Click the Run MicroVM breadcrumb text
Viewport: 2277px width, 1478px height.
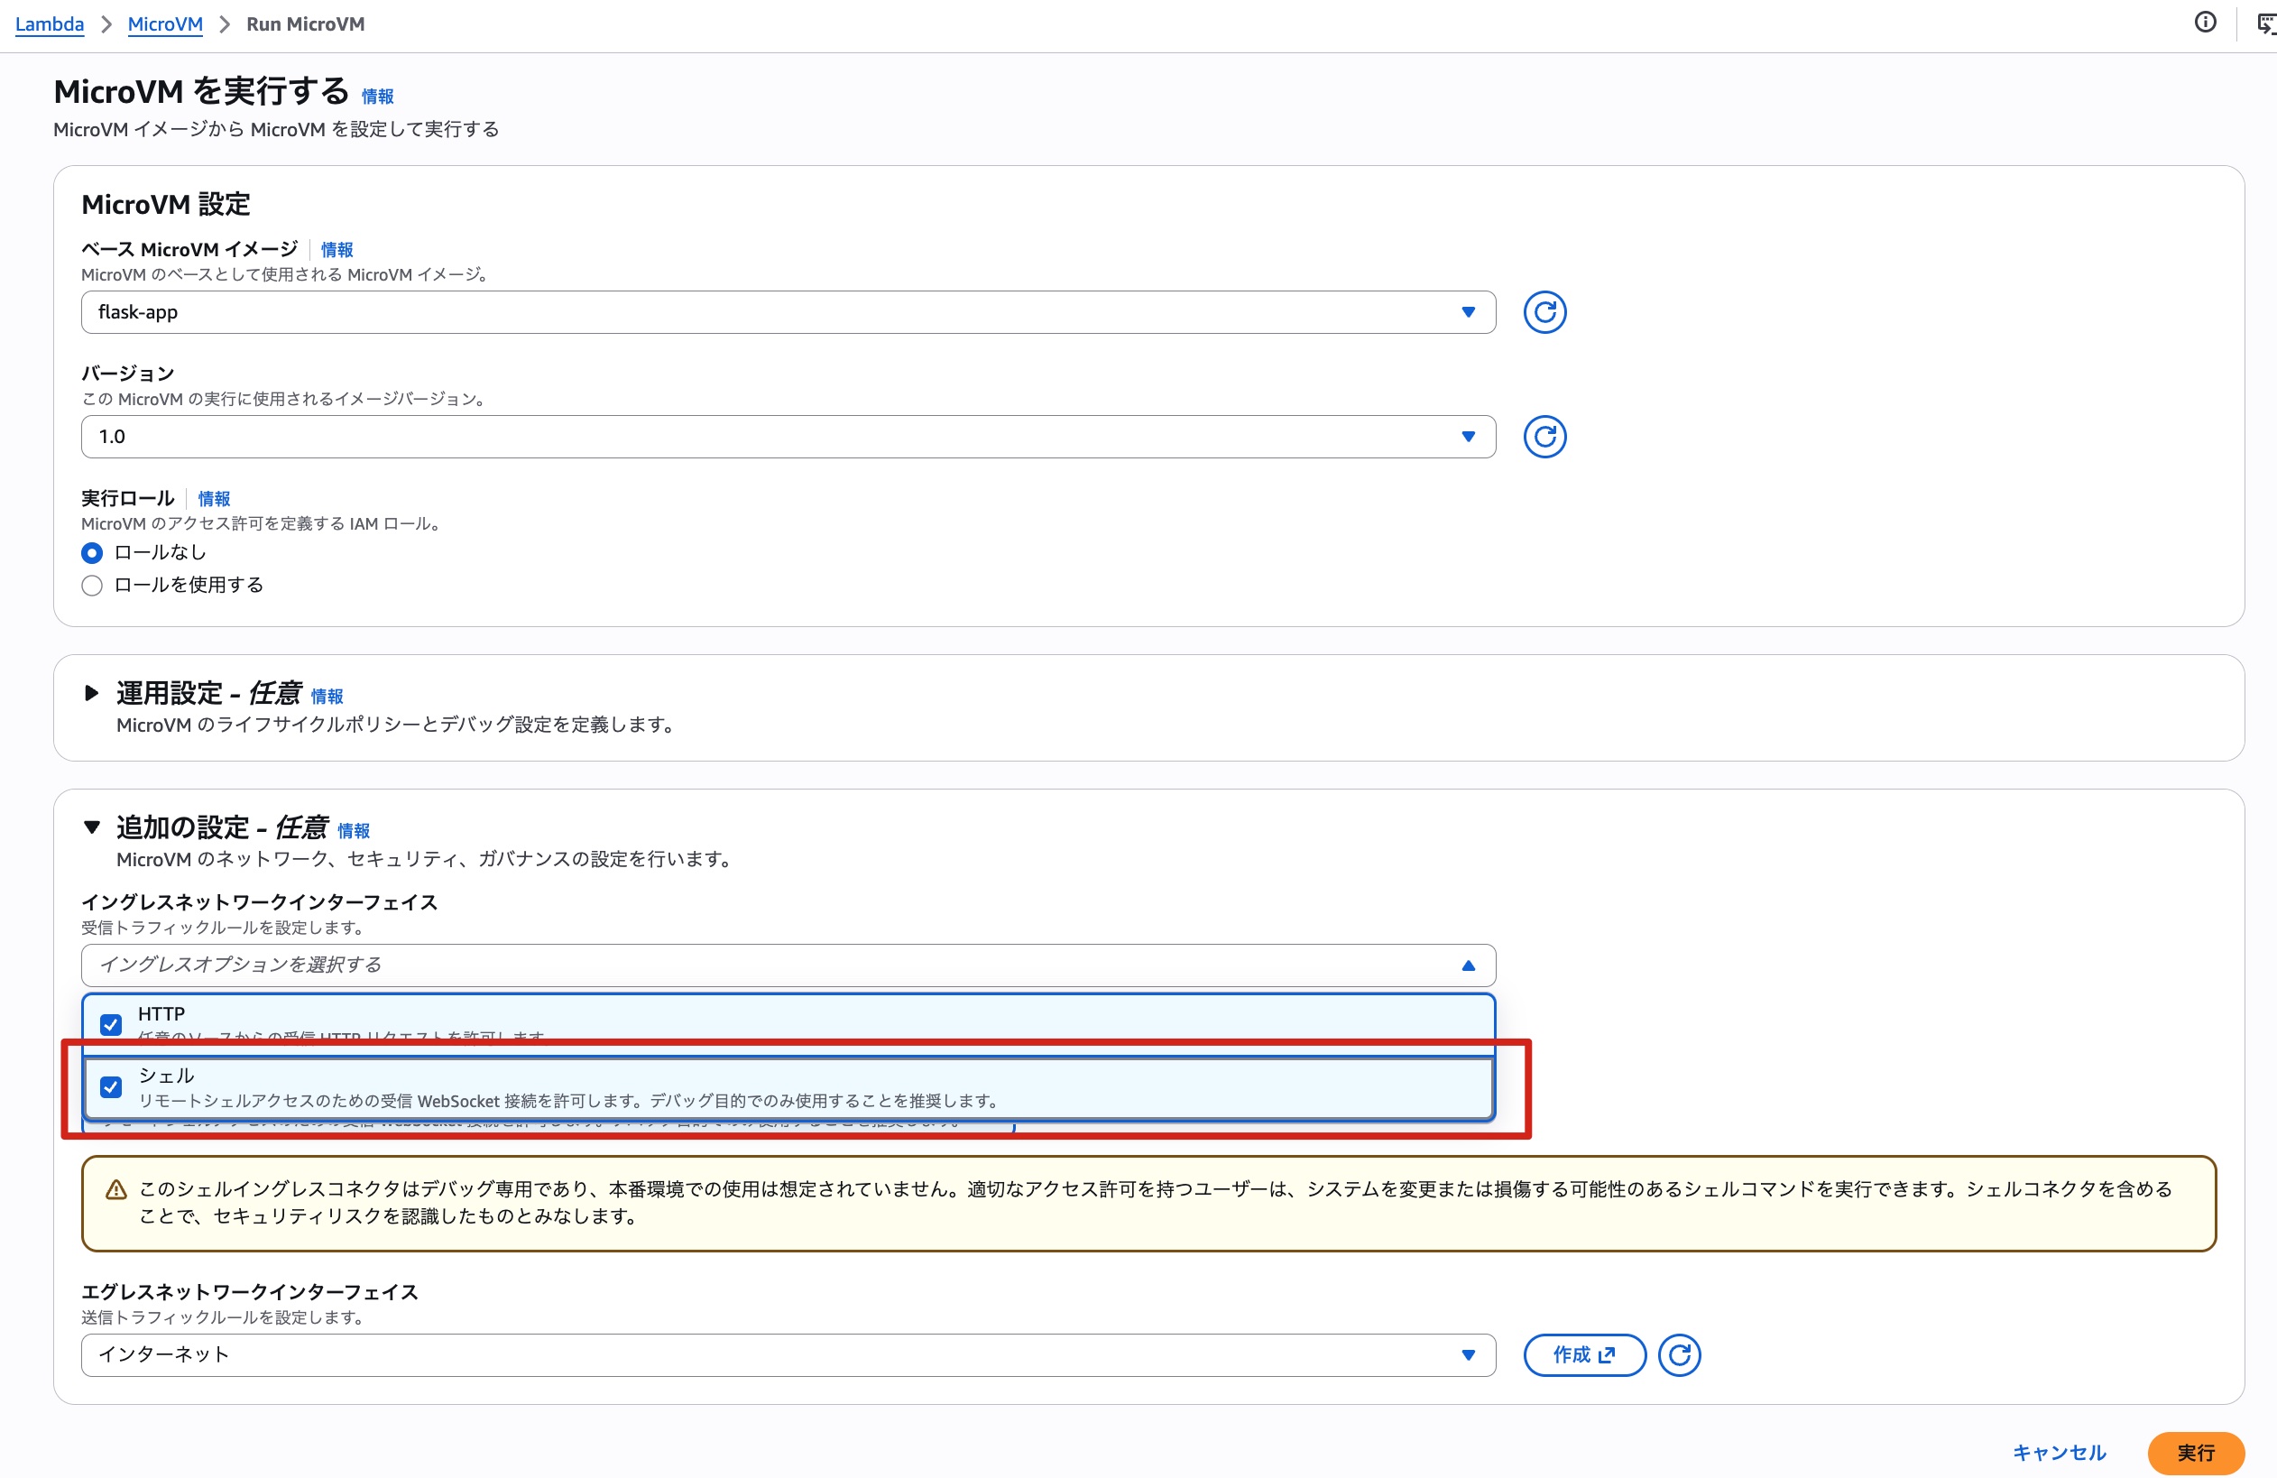(x=305, y=24)
